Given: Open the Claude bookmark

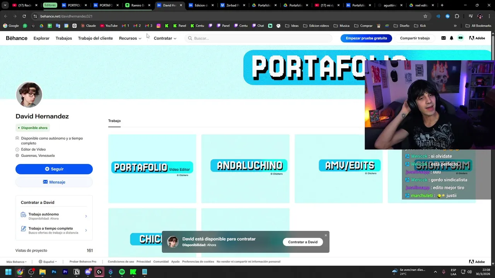Looking at the screenshot, I should (88, 26).
